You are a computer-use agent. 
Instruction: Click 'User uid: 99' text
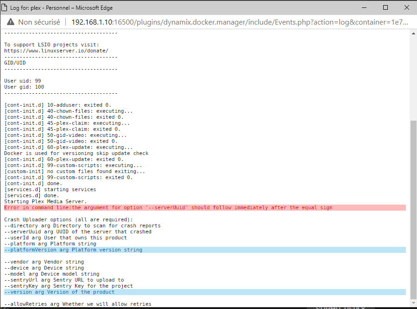[x=23, y=81]
